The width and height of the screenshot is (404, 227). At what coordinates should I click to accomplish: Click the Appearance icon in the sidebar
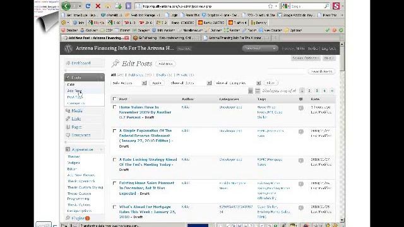coord(68,149)
